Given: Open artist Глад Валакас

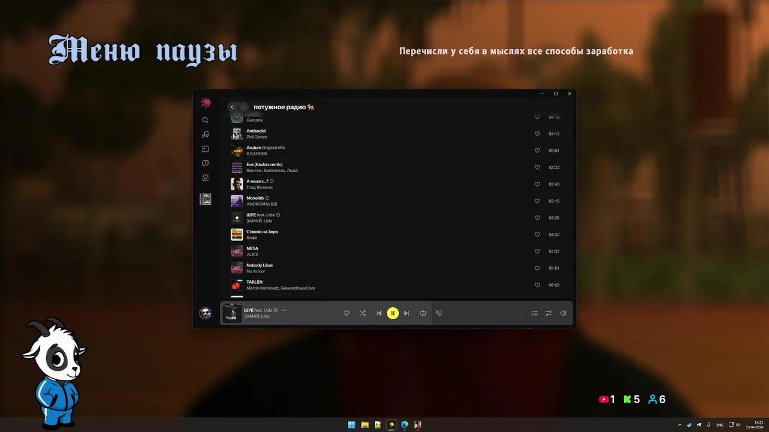Looking at the screenshot, I should [260, 187].
